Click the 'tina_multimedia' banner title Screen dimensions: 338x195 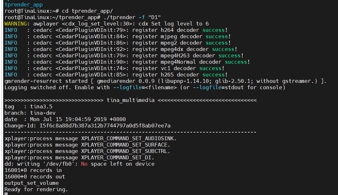pyautogui.click(x=131, y=100)
